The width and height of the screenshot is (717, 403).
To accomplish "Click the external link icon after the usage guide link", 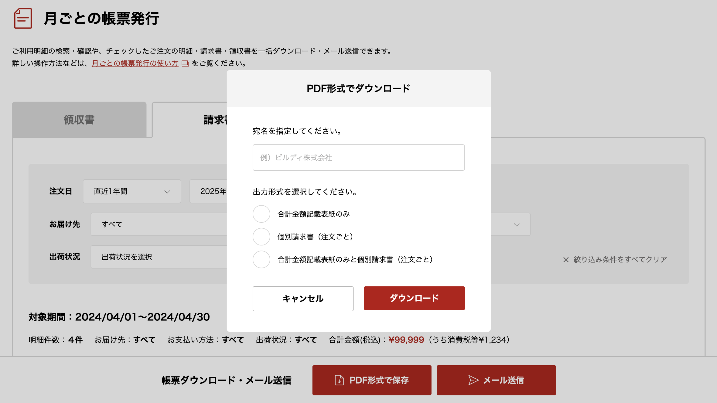I will click(185, 64).
